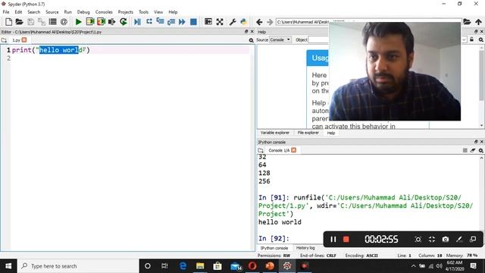
Task: Change to parent directory up arrow
Action: pyautogui.click(x=478, y=22)
